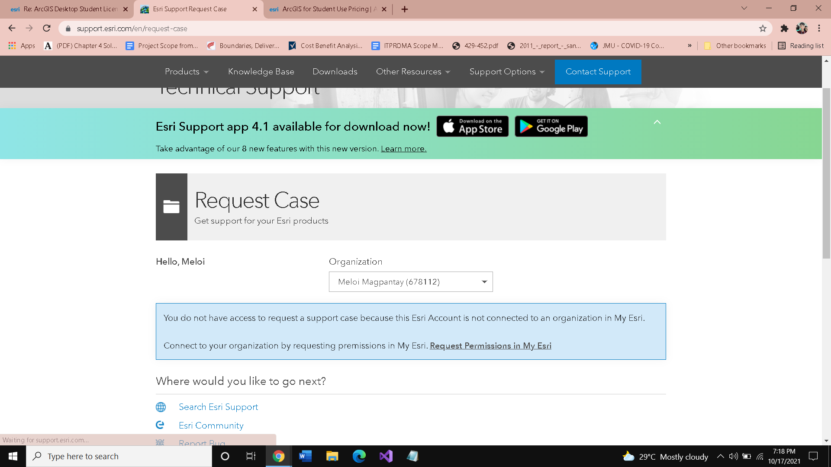Open the Knowledge Base nav item
Viewport: 831px width, 467px height.
tap(261, 72)
